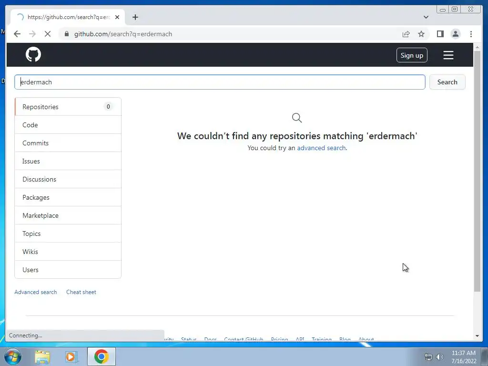The width and height of the screenshot is (488, 366).
Task: Click the Sign up button
Action: click(412, 55)
